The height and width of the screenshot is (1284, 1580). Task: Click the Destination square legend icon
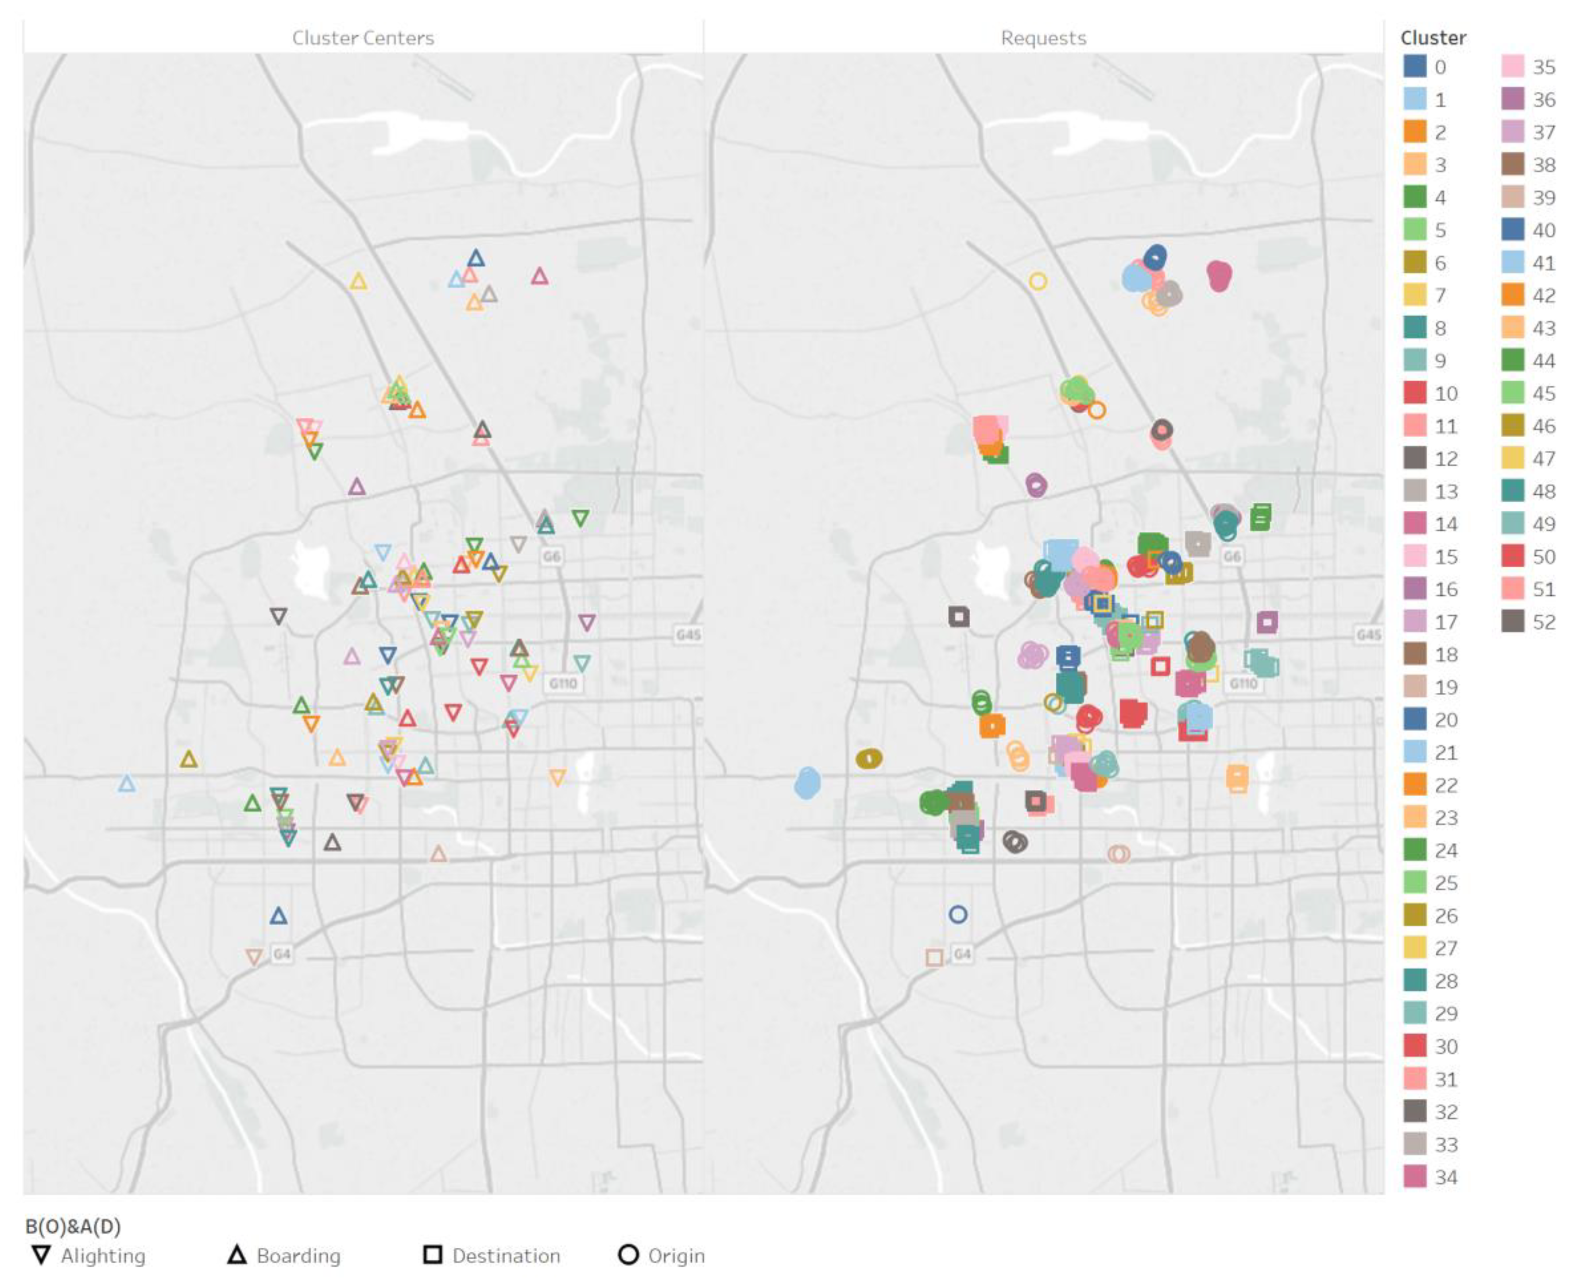coord(433,1254)
